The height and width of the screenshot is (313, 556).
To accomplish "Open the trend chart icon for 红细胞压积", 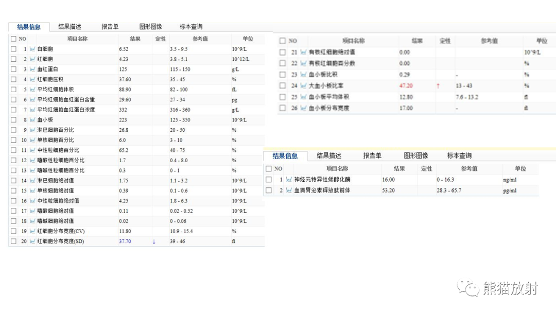I will (32, 79).
